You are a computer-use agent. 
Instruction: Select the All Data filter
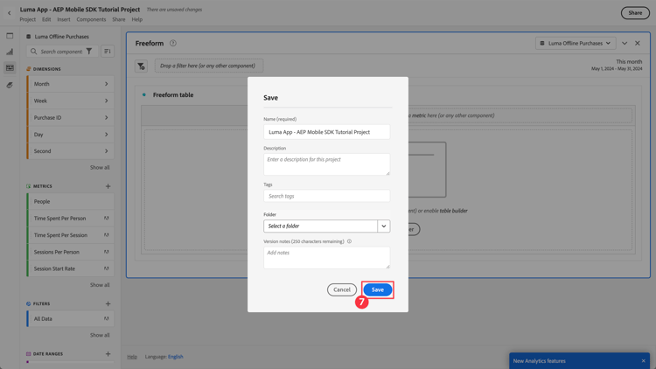[70, 319]
